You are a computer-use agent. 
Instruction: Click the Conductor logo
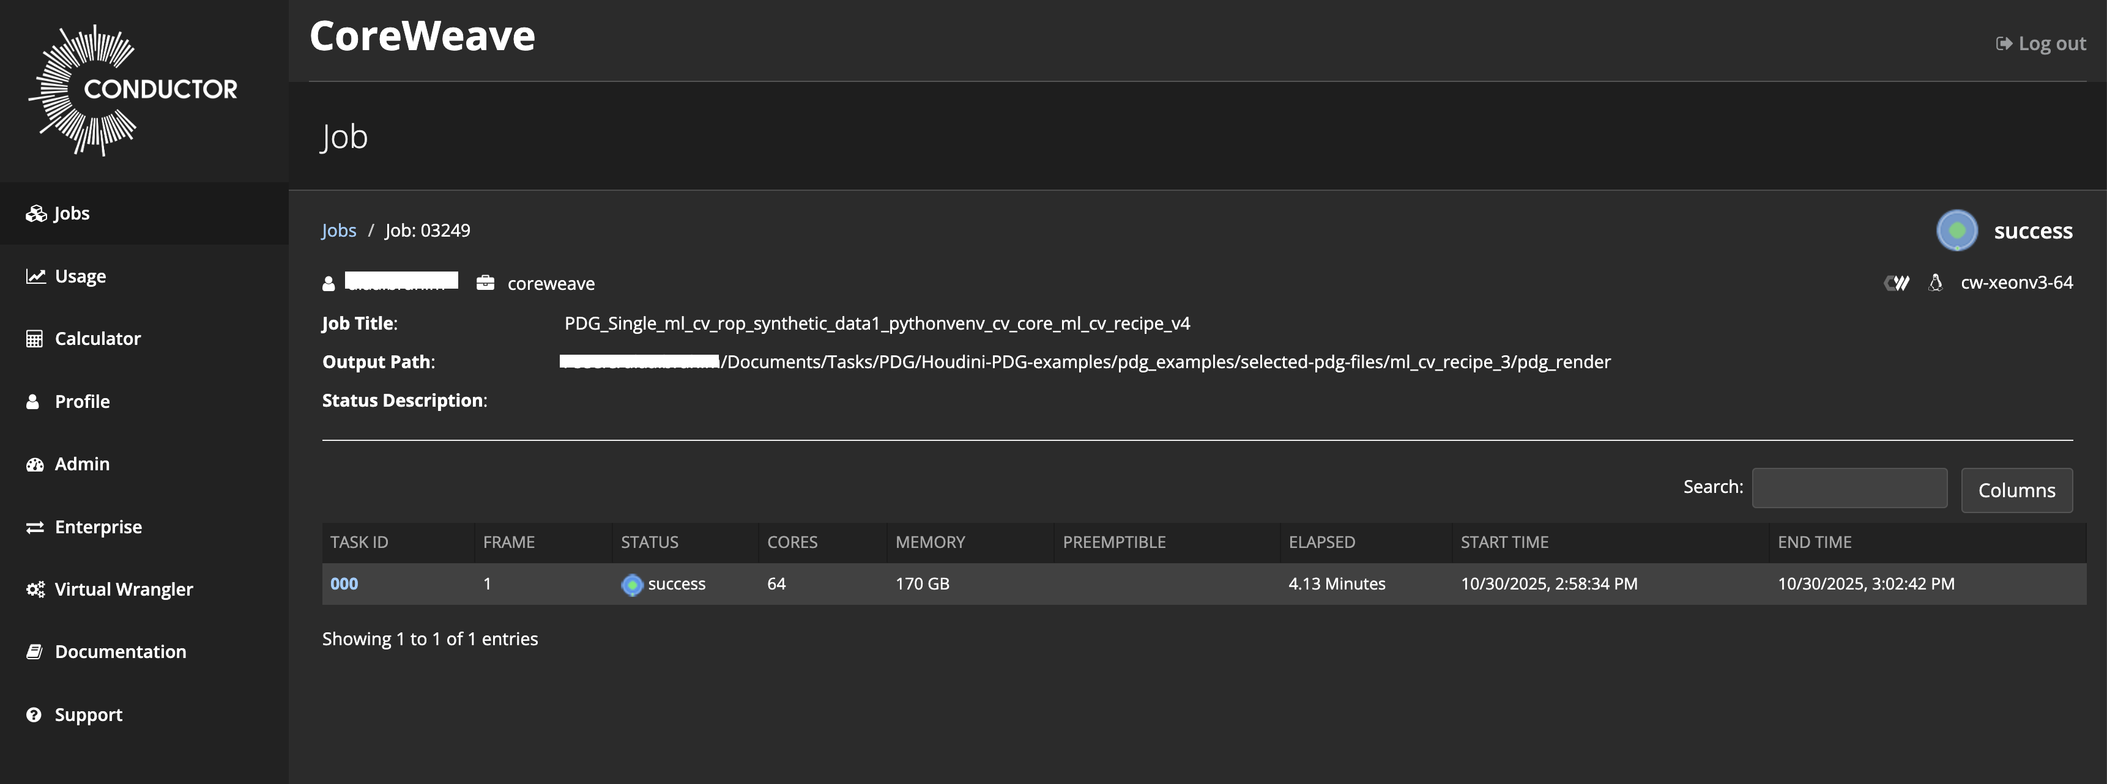(133, 90)
